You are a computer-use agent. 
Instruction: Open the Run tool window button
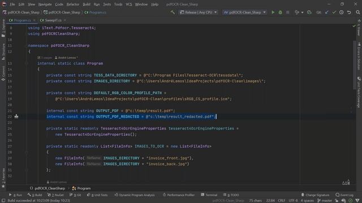click(15, 195)
